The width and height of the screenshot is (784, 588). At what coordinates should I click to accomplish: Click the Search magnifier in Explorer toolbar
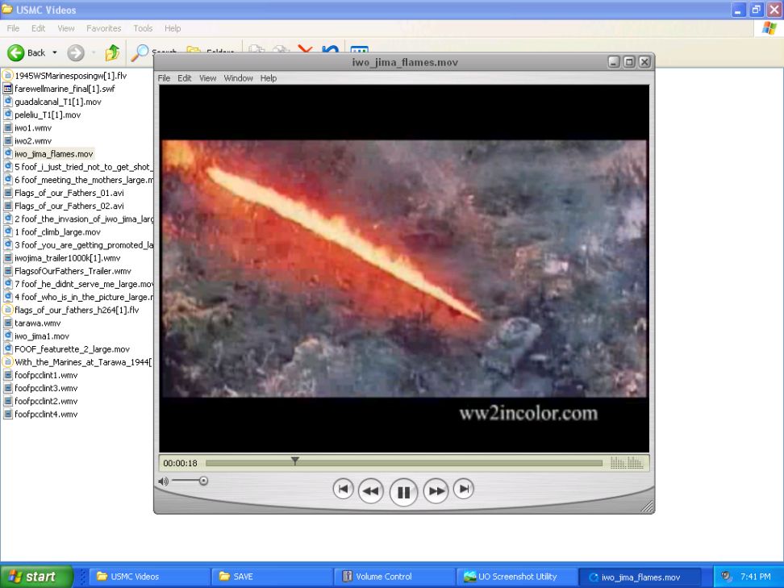[x=140, y=52]
